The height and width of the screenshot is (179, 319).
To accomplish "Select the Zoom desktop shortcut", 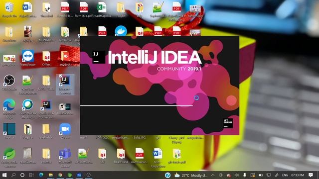I will pos(65,131).
